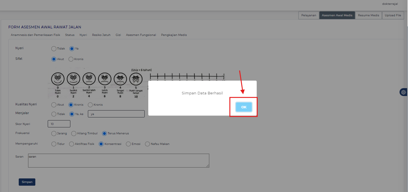
Task: Open the Pengkajian Medis section
Action: (174, 35)
